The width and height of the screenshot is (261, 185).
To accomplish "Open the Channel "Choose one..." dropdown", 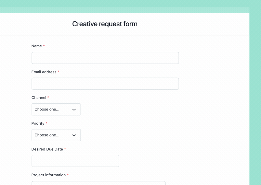I will click(56, 109).
